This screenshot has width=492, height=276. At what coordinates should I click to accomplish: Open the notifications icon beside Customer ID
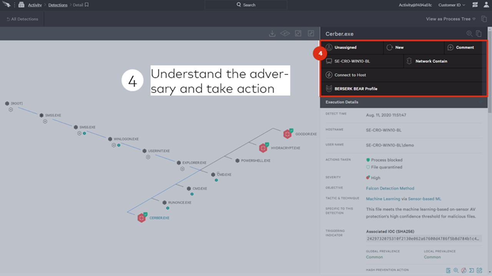coord(475,5)
